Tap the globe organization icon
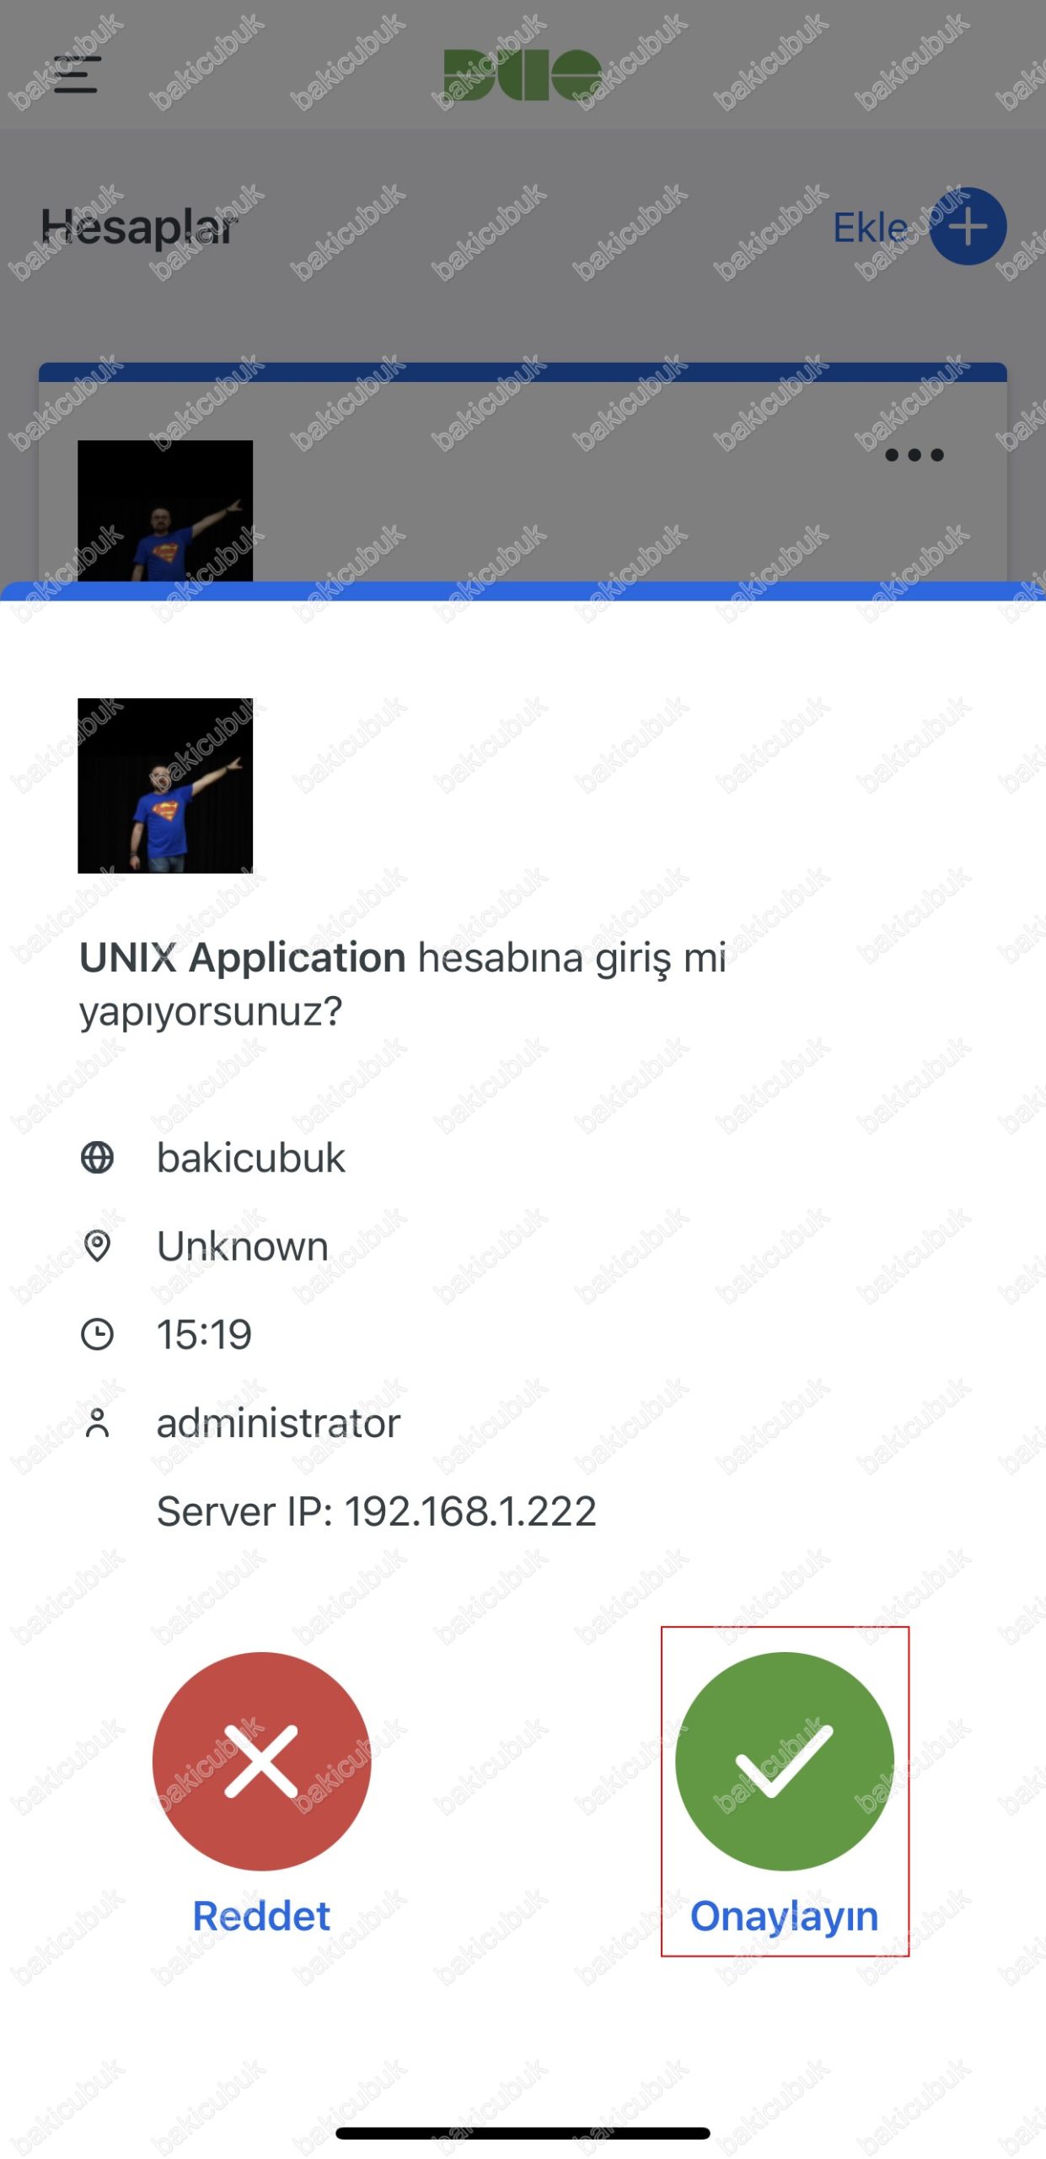The image size is (1046, 2159). tap(97, 1157)
